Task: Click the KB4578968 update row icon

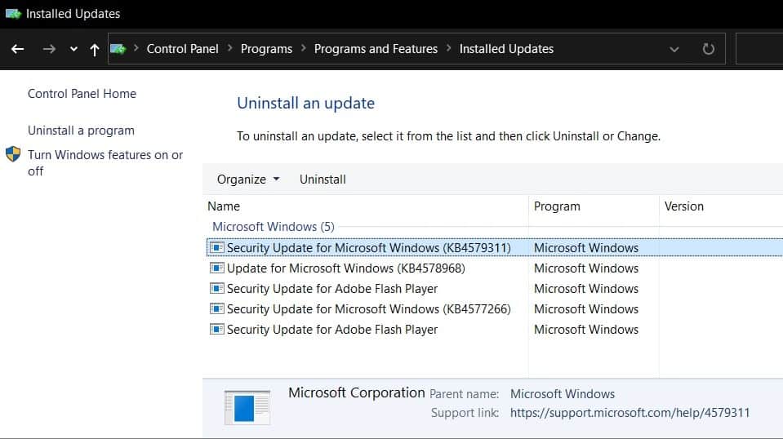Action: [216, 268]
